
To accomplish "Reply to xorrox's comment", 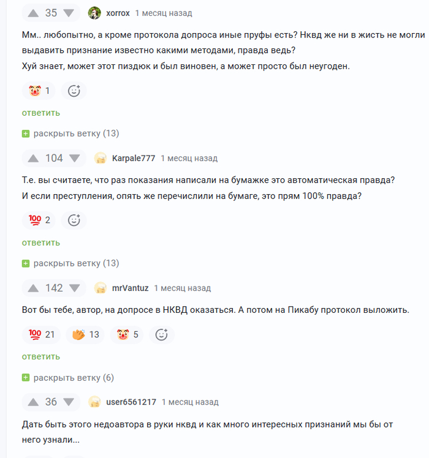I will [x=41, y=113].
